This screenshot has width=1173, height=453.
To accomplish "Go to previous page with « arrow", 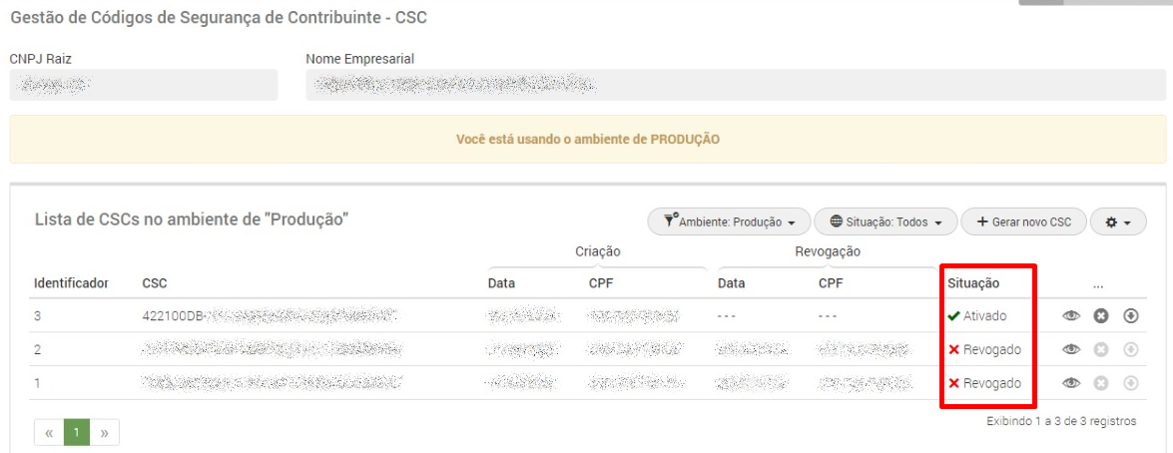I will (x=49, y=432).
